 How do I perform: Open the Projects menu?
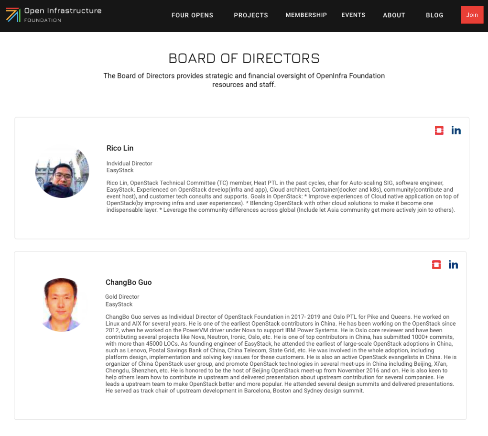click(251, 15)
